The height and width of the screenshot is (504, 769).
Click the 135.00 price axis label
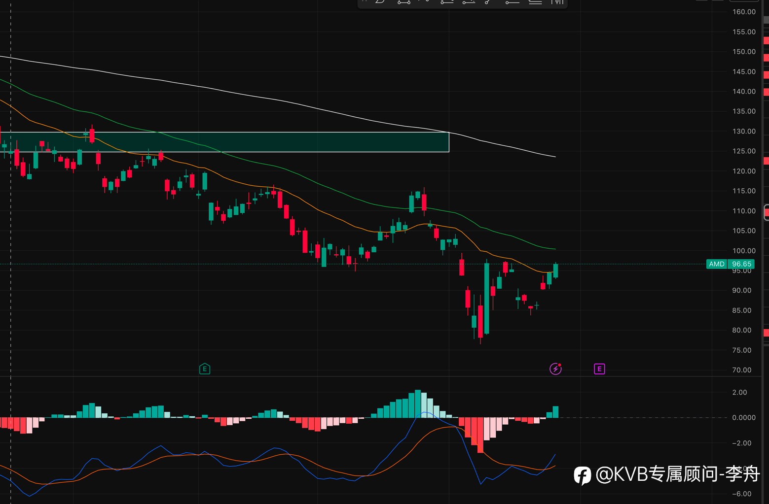click(744, 111)
